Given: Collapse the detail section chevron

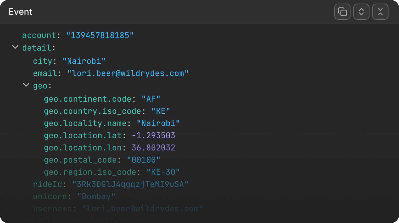Looking at the screenshot, I should (x=15, y=47).
